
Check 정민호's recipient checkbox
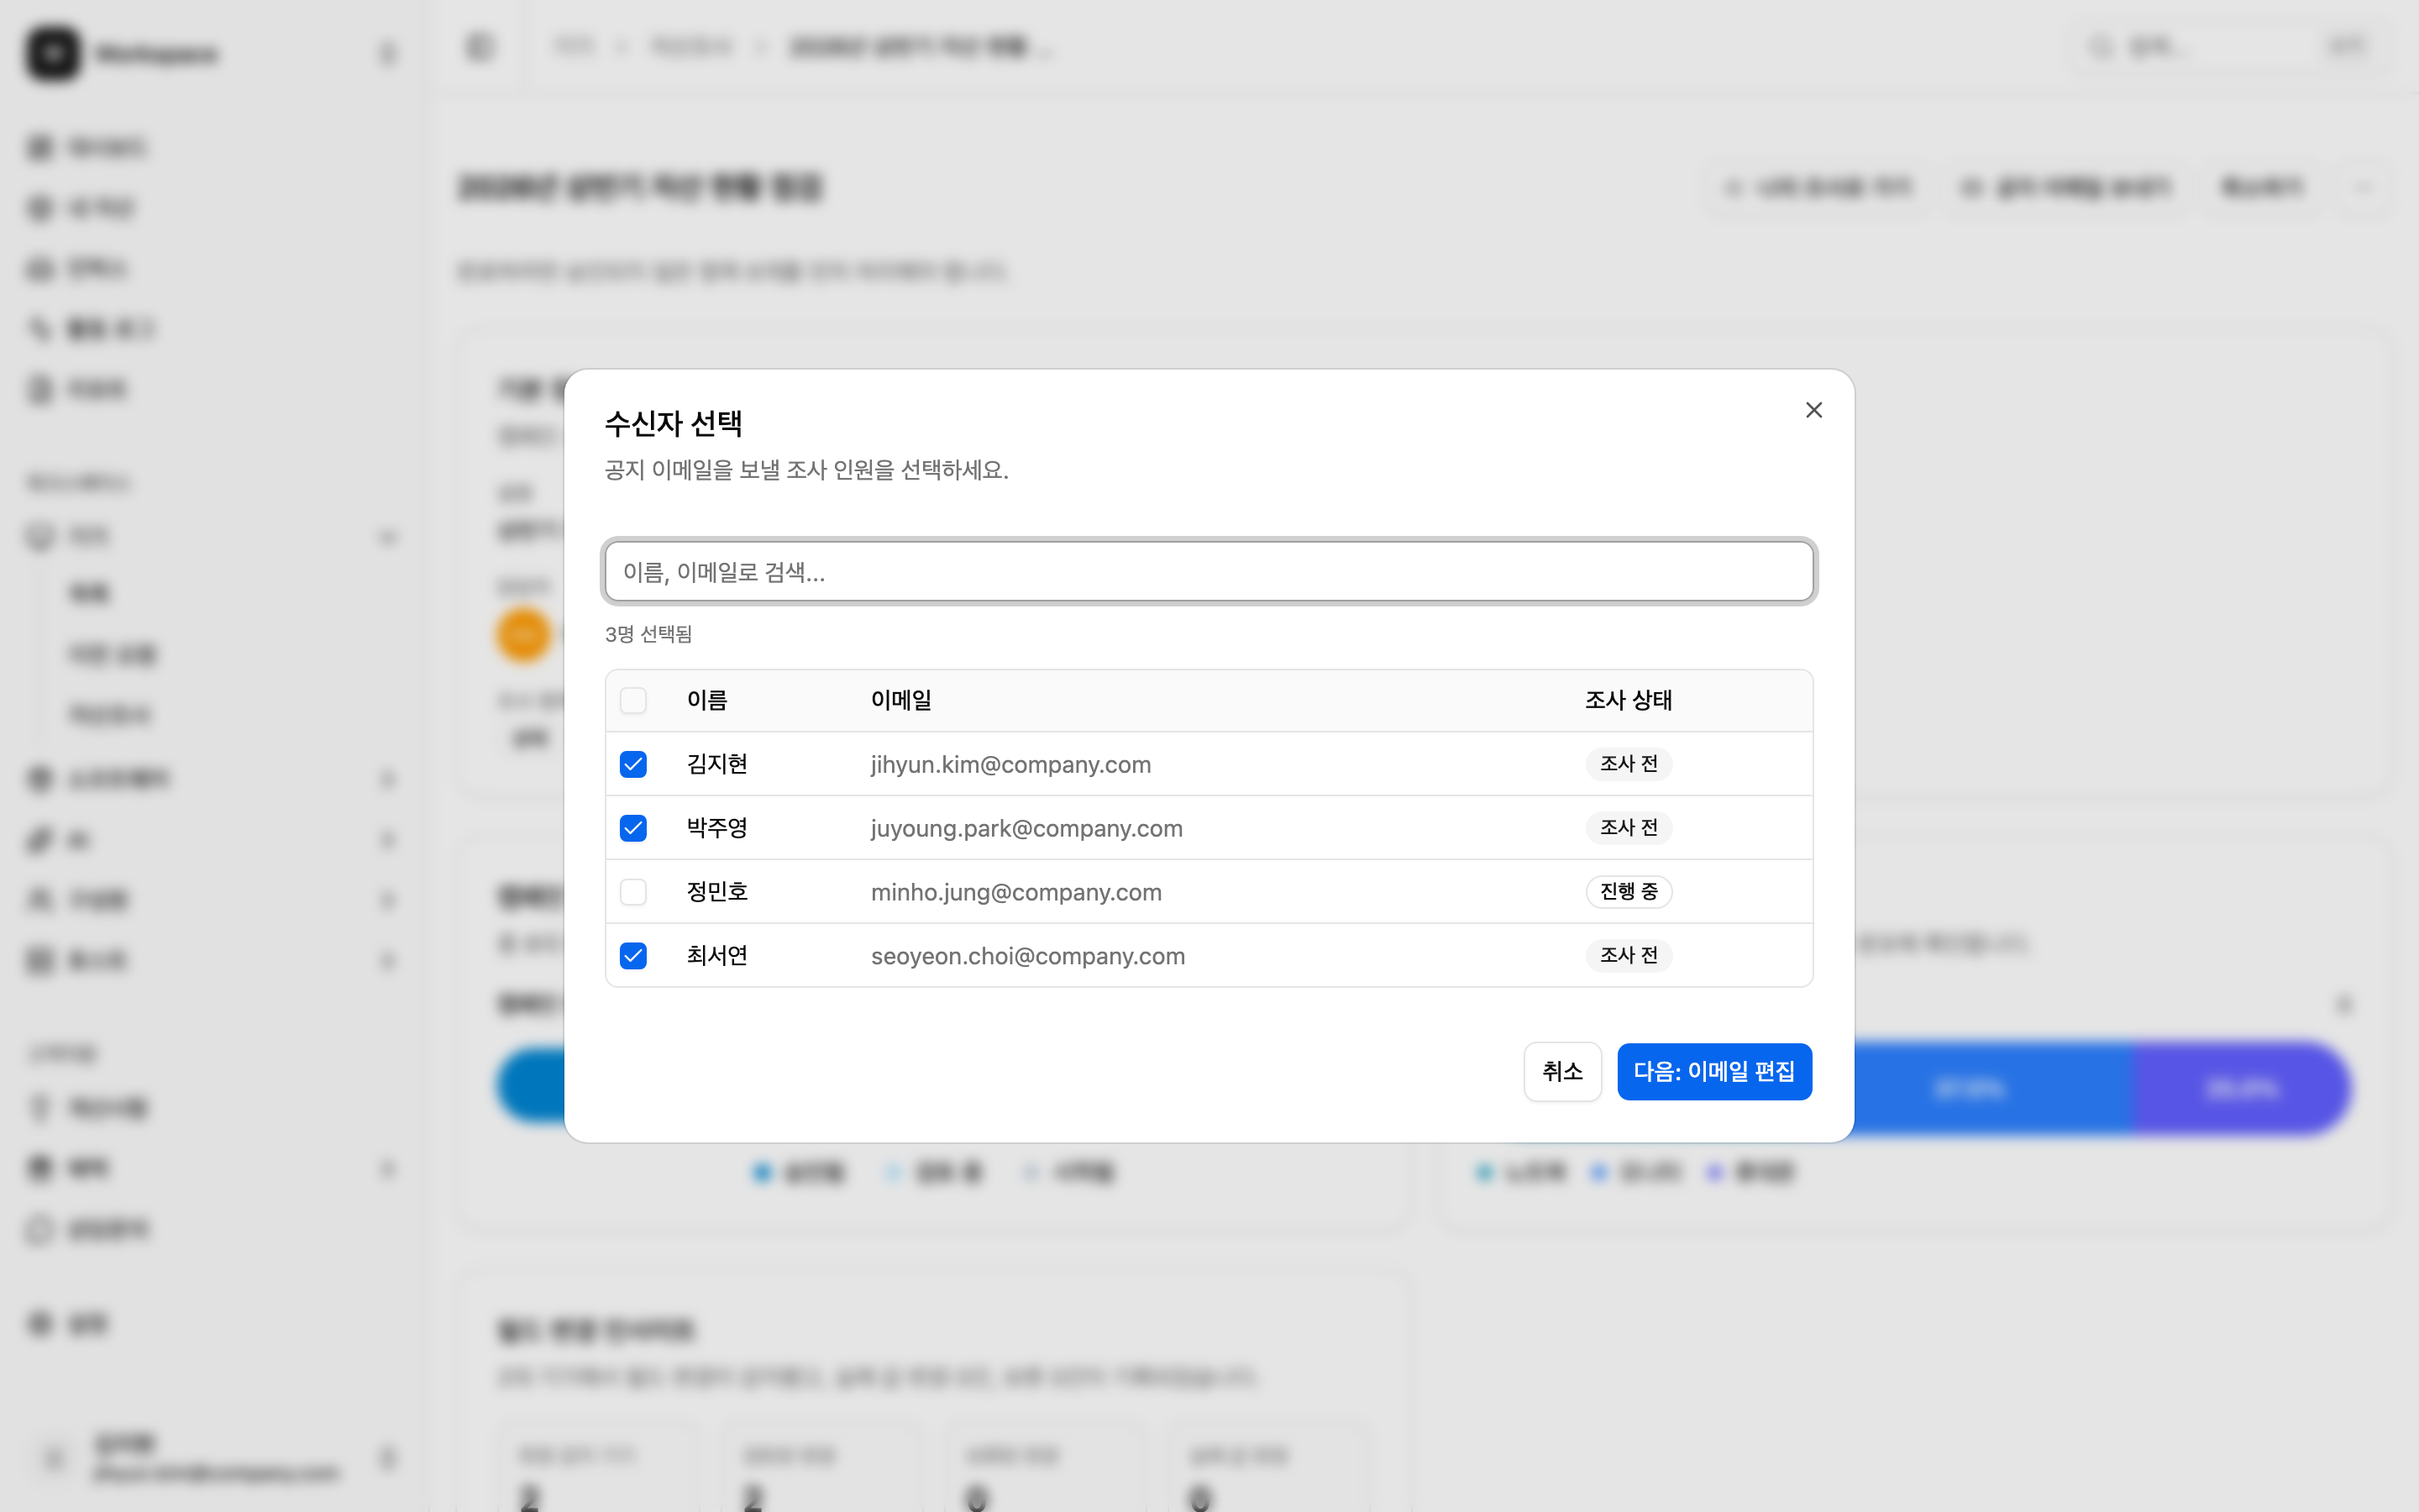[x=634, y=891]
